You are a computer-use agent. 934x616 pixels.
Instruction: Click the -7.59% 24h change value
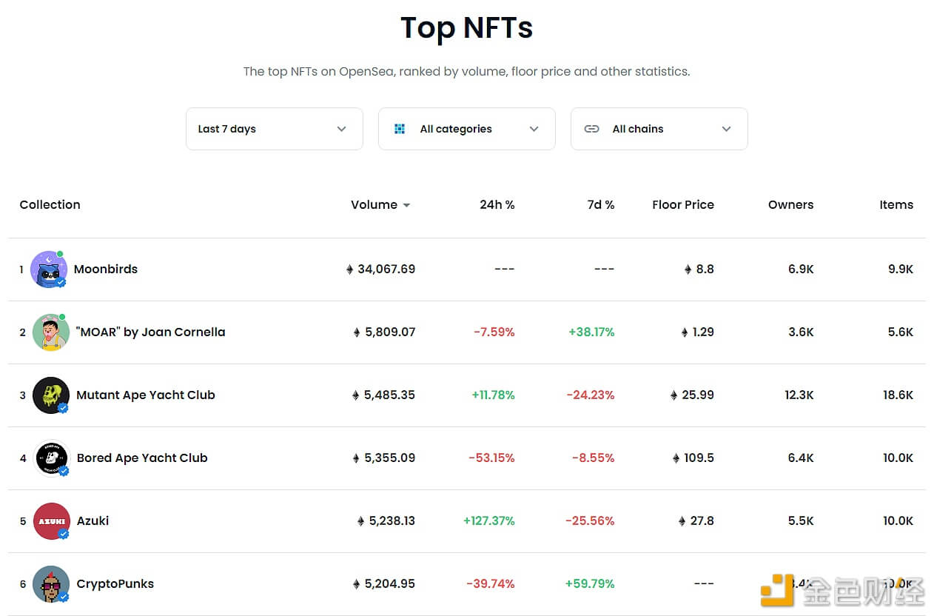(x=494, y=332)
